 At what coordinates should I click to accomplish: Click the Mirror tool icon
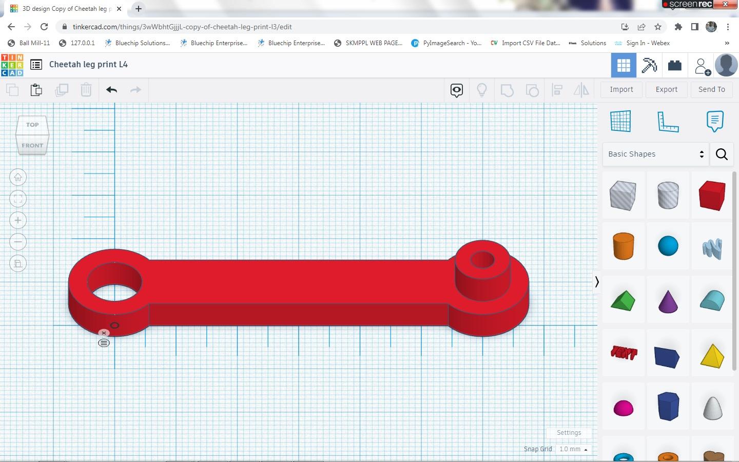(581, 90)
